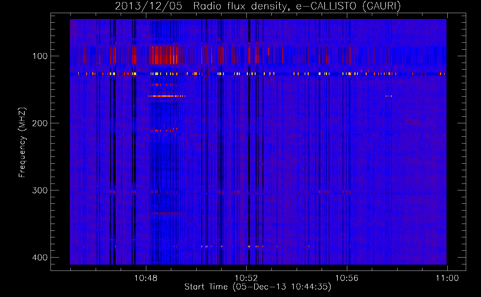Click the '10:48' time tick label
Viewport: 481px width, 297px height.
pos(146,278)
